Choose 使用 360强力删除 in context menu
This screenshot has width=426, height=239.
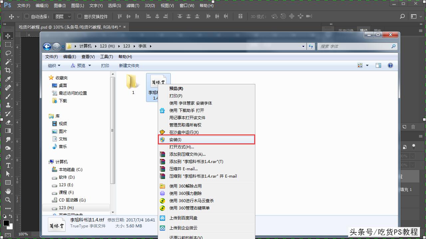tap(206, 194)
